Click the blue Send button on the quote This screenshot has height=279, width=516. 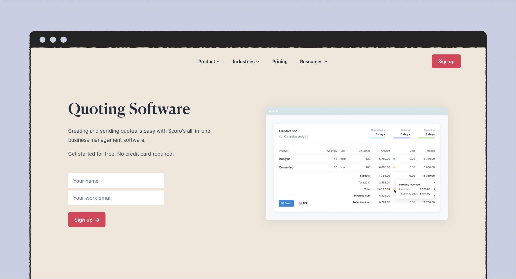(286, 203)
